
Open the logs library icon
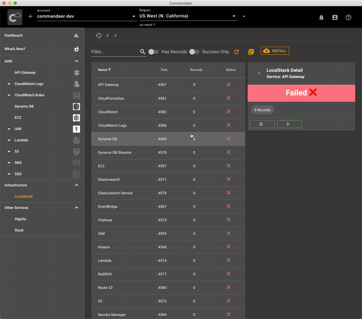coord(251,52)
